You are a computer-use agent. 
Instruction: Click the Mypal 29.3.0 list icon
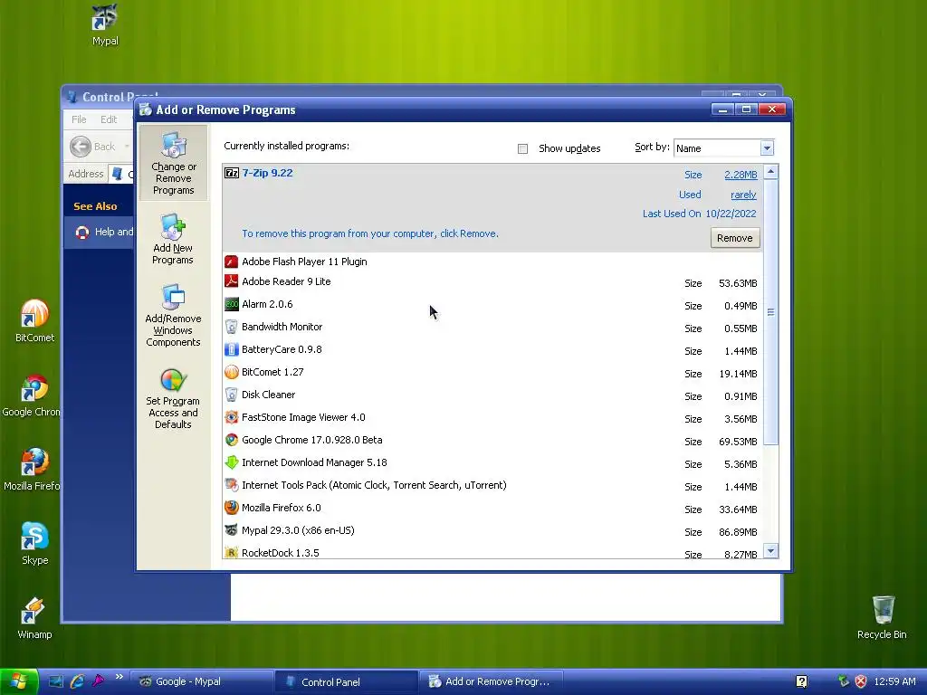pyautogui.click(x=232, y=530)
